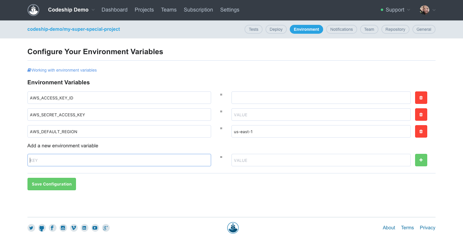
Task: Click the VALUE field for AWS_SECRET_ACCESS_KEY
Action: click(321, 115)
